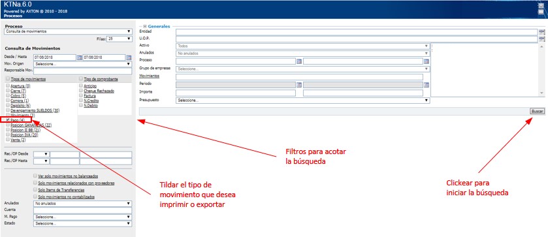Open the M. Pago dropdown
This screenshot has width=548, height=237.
click(x=82, y=217)
